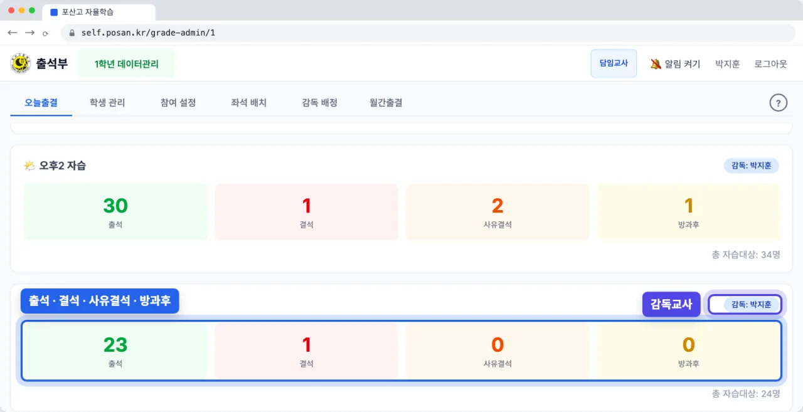Image resolution: width=803 pixels, height=412 pixels.
Task: Click the user name 박지훈 in header
Action: click(x=728, y=64)
